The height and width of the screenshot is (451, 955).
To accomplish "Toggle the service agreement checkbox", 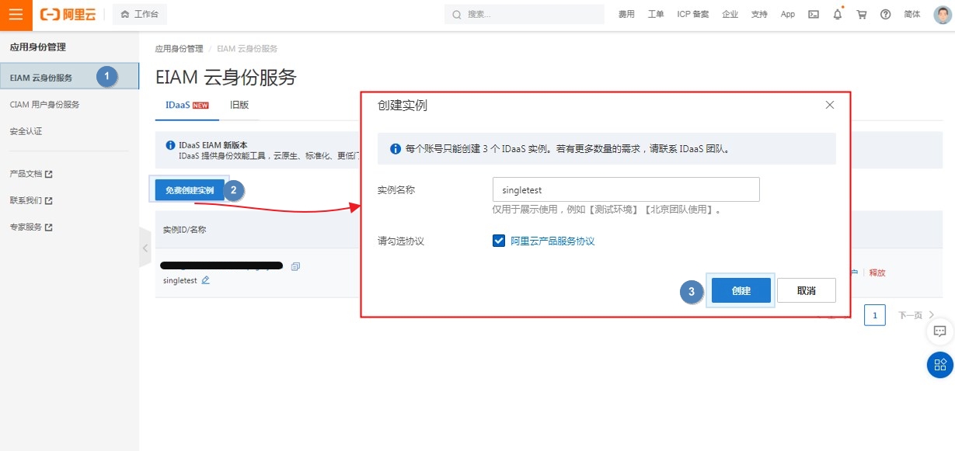I will point(499,241).
